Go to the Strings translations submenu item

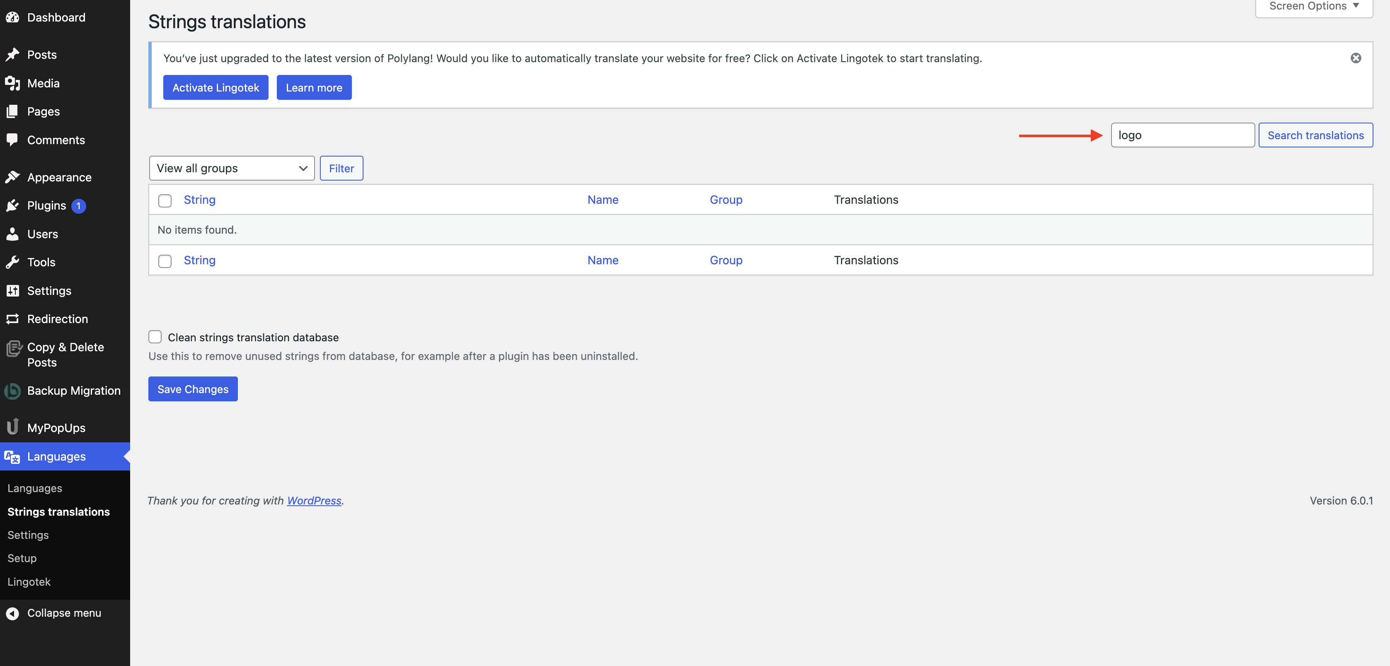(x=58, y=511)
